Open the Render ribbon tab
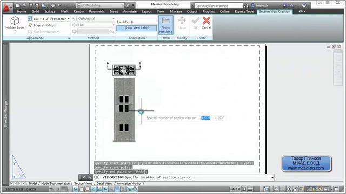This screenshot has width=346, height=194. click(78, 12)
